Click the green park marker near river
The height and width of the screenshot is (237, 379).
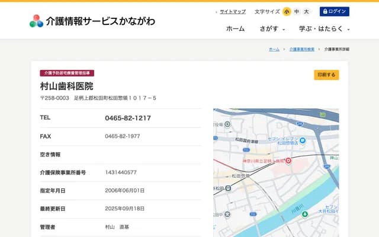(305, 214)
